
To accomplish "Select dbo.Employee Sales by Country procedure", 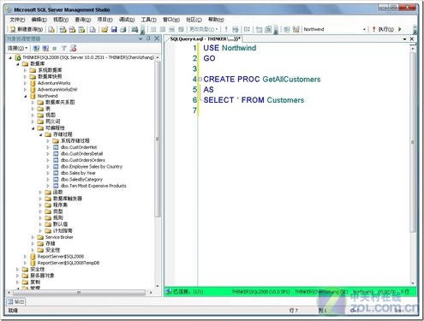I will 92,167.
